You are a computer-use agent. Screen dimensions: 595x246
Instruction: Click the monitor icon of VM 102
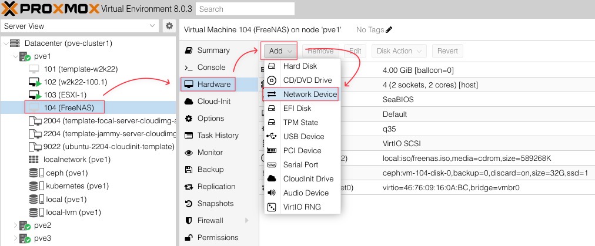[35, 82]
